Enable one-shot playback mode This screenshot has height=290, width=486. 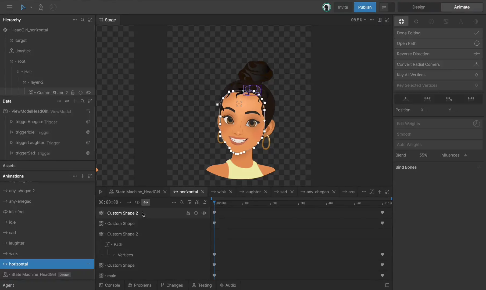tap(129, 202)
